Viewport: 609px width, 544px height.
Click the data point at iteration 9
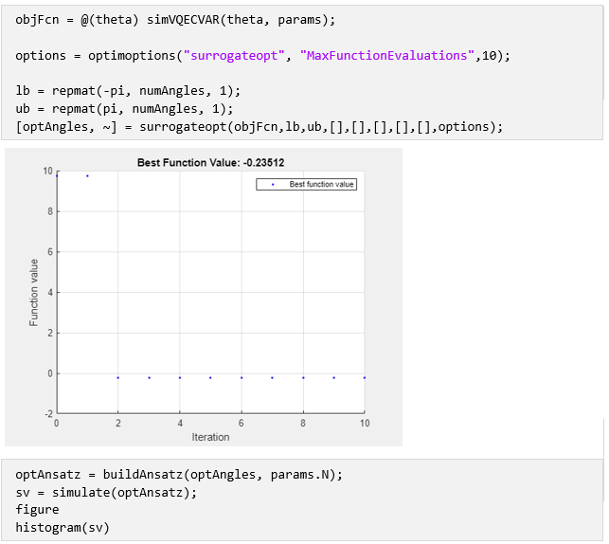[x=333, y=377]
